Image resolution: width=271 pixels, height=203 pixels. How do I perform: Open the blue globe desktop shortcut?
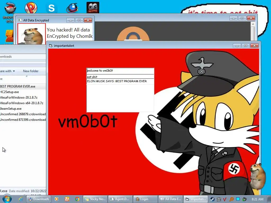pyautogui.click(x=72, y=8)
